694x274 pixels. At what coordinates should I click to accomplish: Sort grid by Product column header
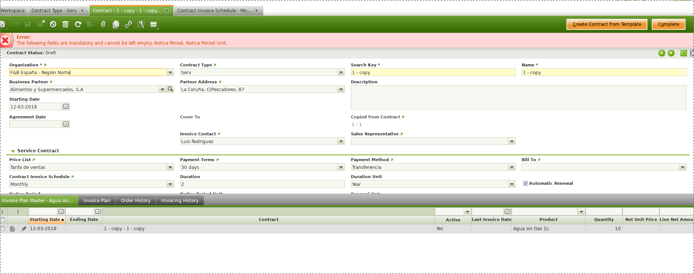click(549, 219)
